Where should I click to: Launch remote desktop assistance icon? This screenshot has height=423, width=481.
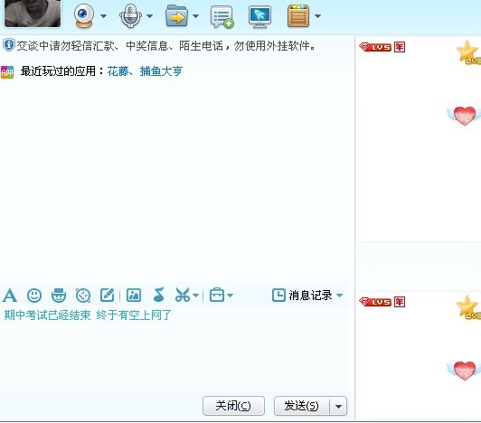click(259, 17)
